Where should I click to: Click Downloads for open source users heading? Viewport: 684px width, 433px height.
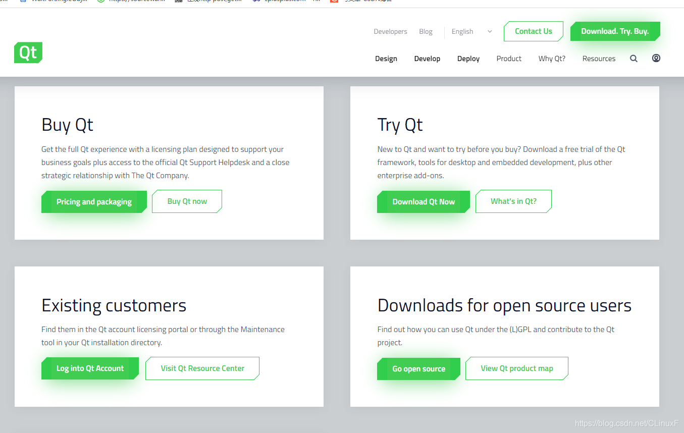[504, 305]
